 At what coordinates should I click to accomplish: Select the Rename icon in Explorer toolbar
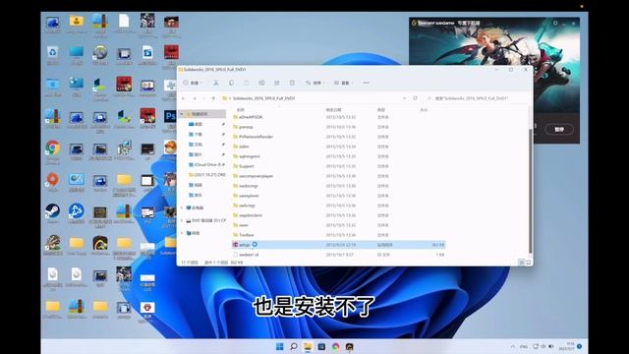pyautogui.click(x=261, y=83)
